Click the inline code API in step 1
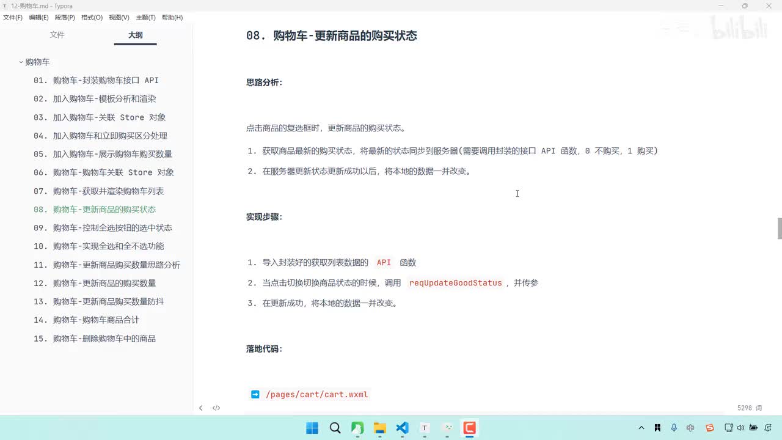 [384, 262]
